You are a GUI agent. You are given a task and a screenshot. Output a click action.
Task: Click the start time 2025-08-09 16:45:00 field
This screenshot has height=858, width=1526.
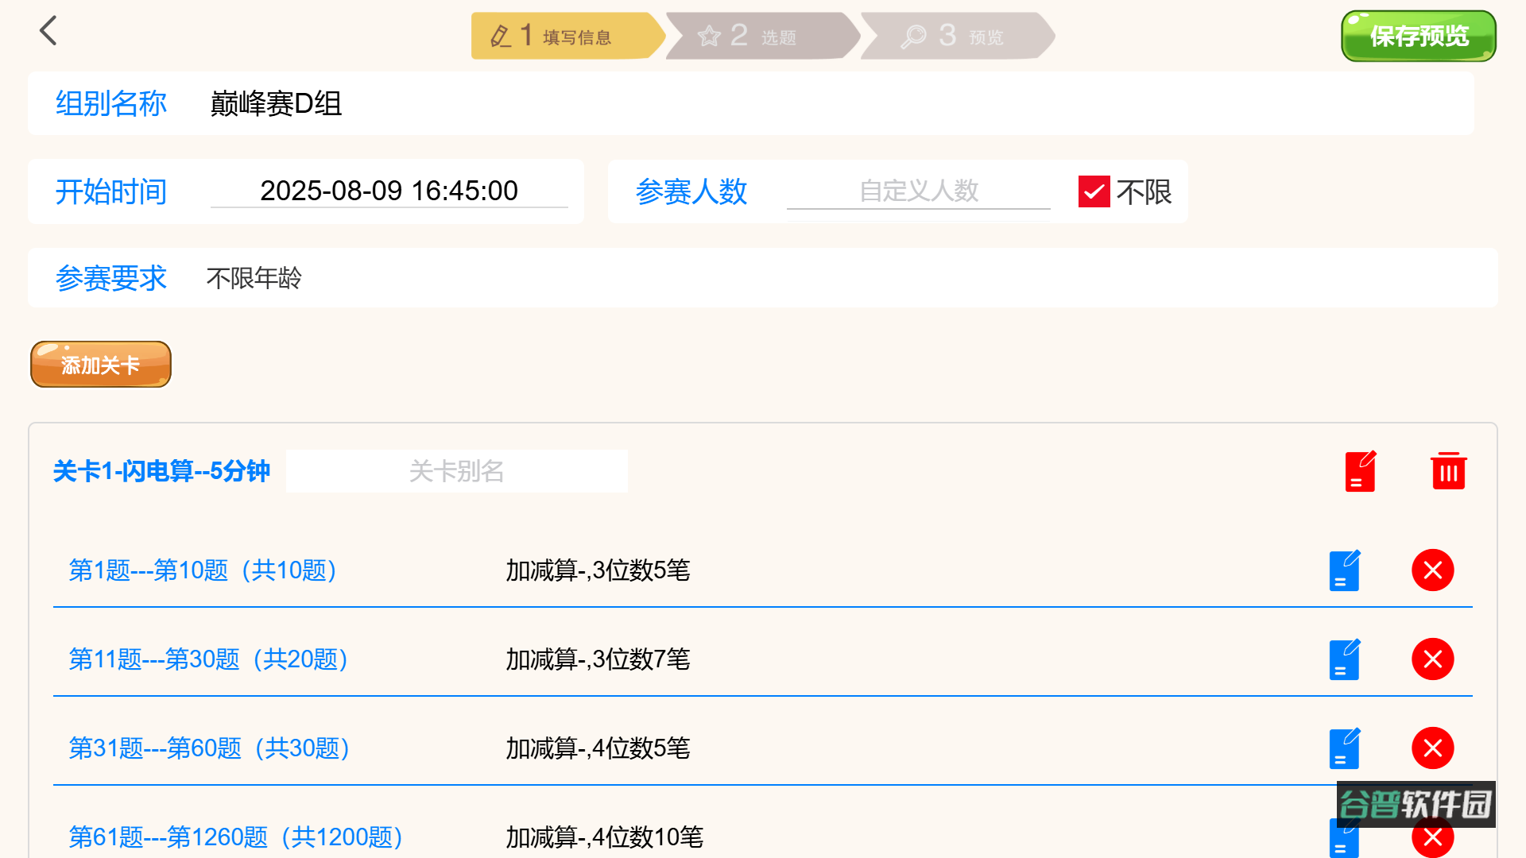(389, 191)
